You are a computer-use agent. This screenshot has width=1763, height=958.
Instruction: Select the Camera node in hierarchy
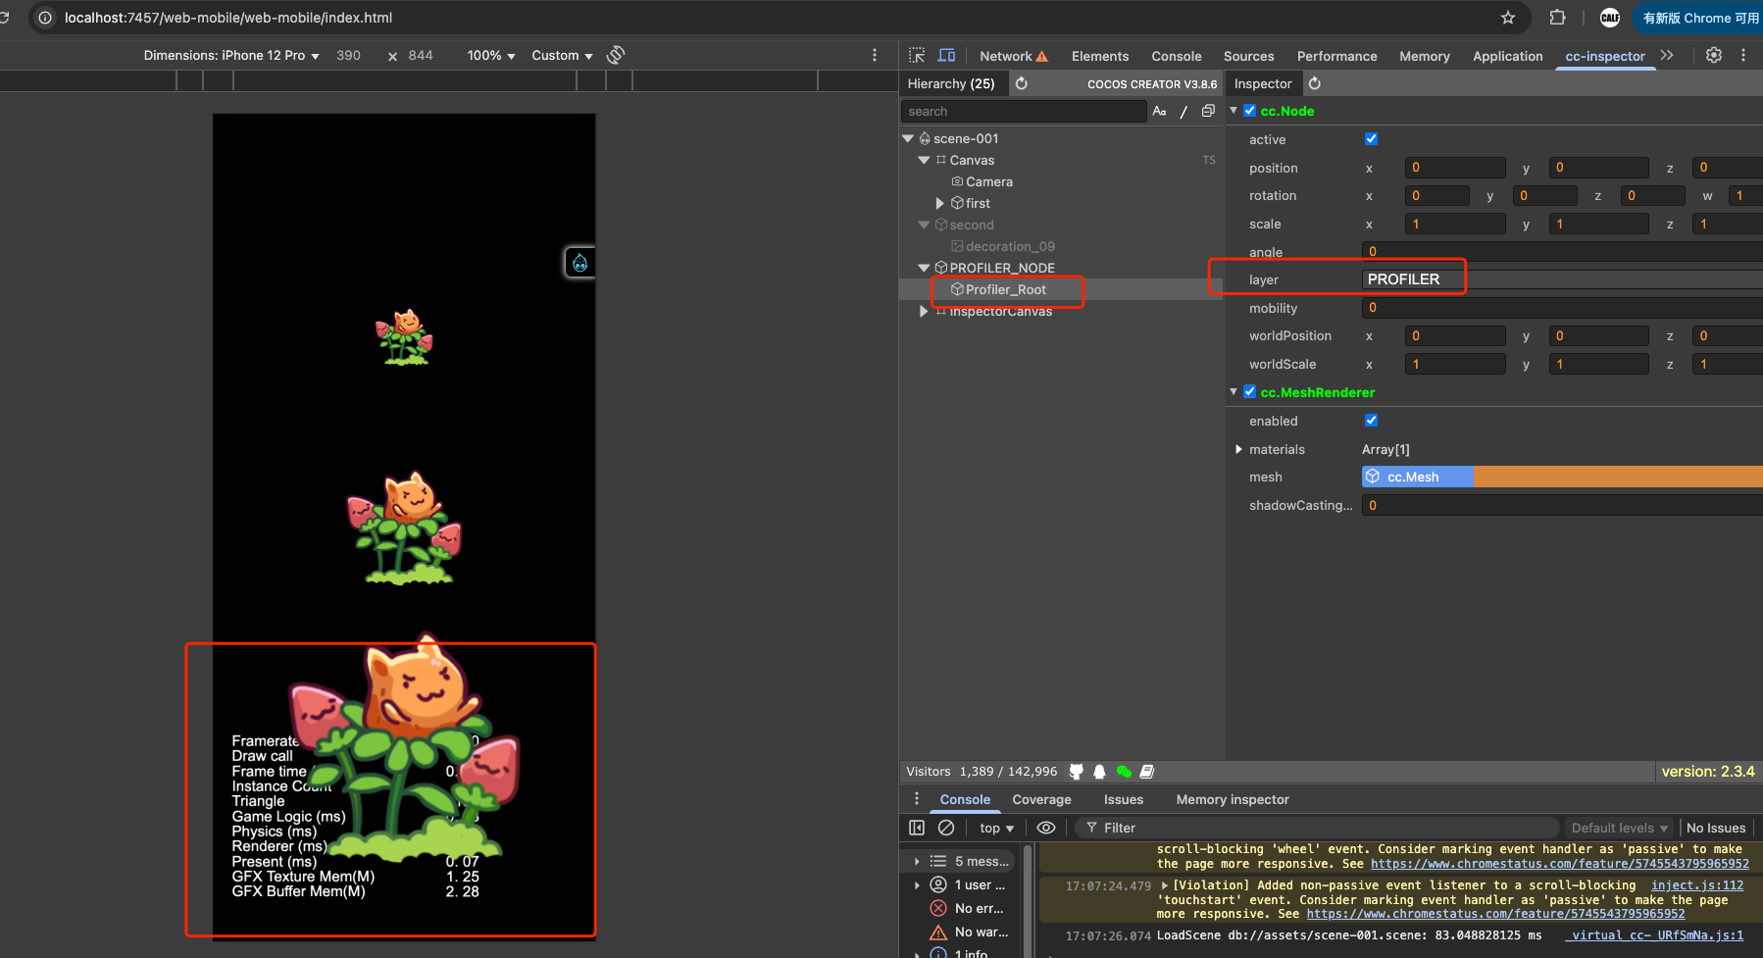[x=988, y=181]
